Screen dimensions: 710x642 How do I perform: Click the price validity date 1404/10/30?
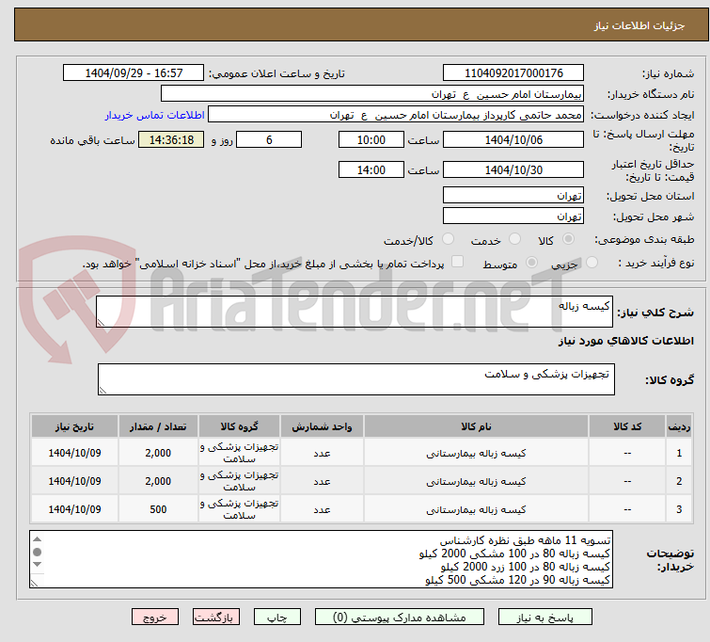513,170
